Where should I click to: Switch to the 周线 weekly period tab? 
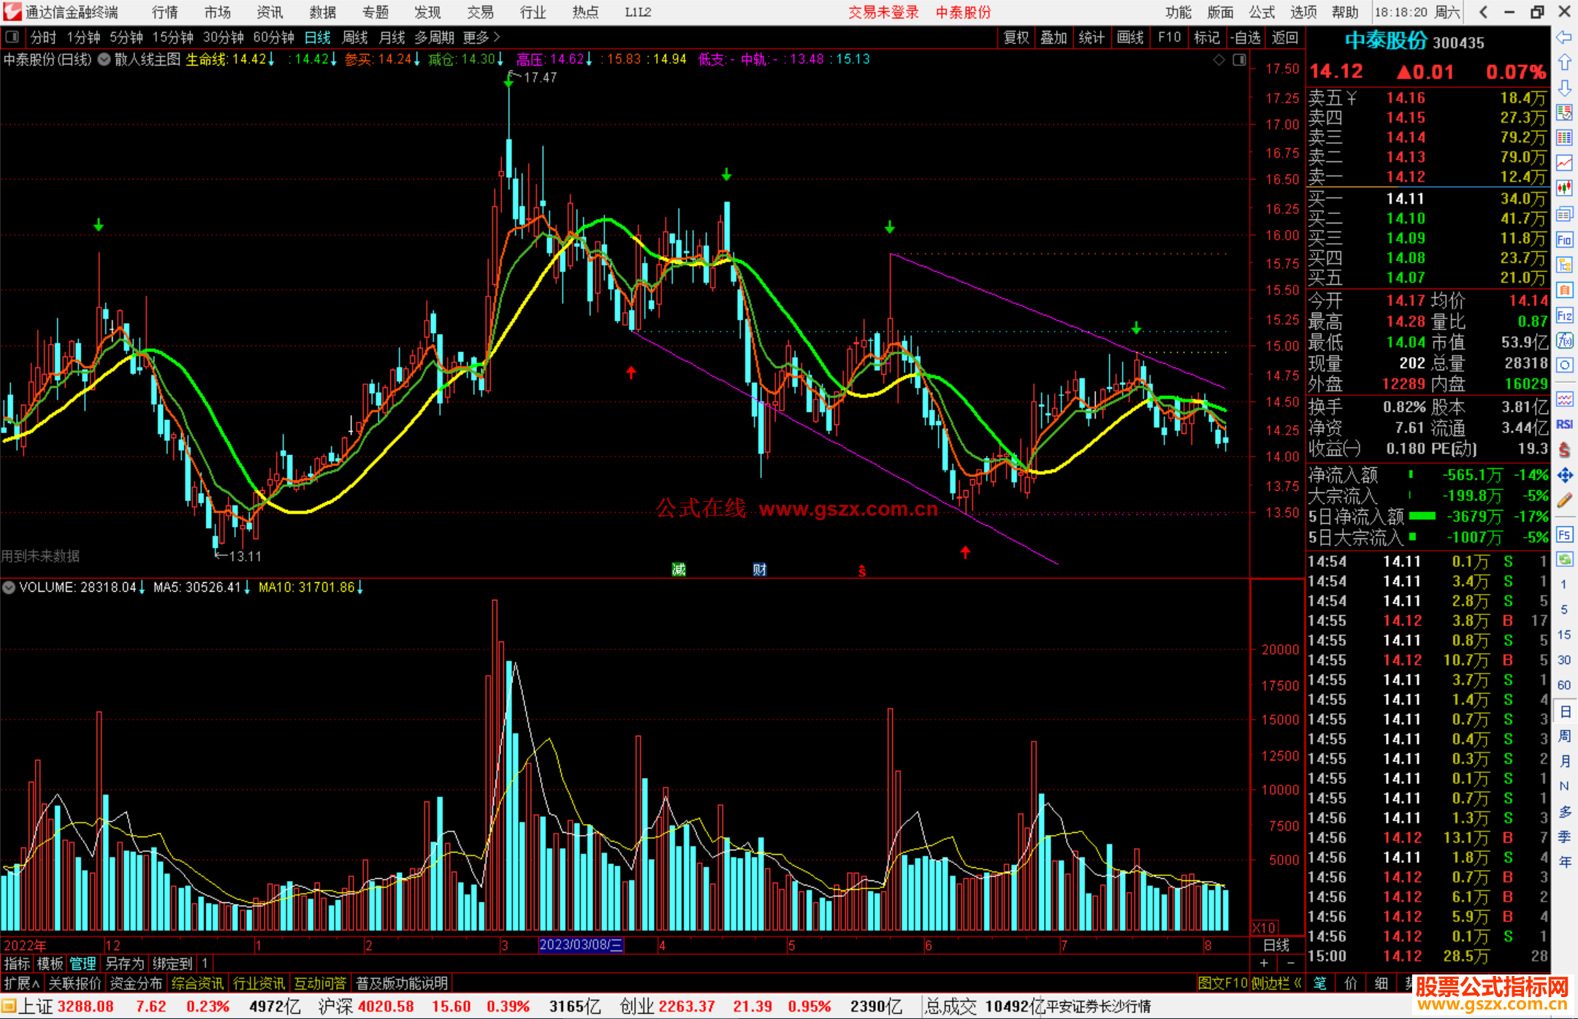355,37
